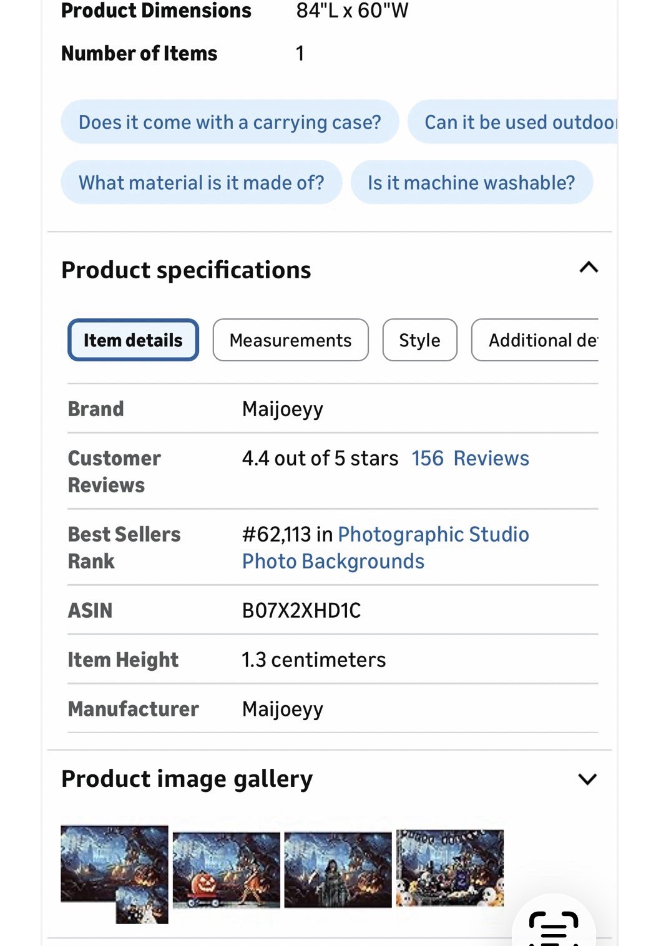Collapse the Product specifications section chevron
This screenshot has height=946, width=656.
pyautogui.click(x=589, y=268)
